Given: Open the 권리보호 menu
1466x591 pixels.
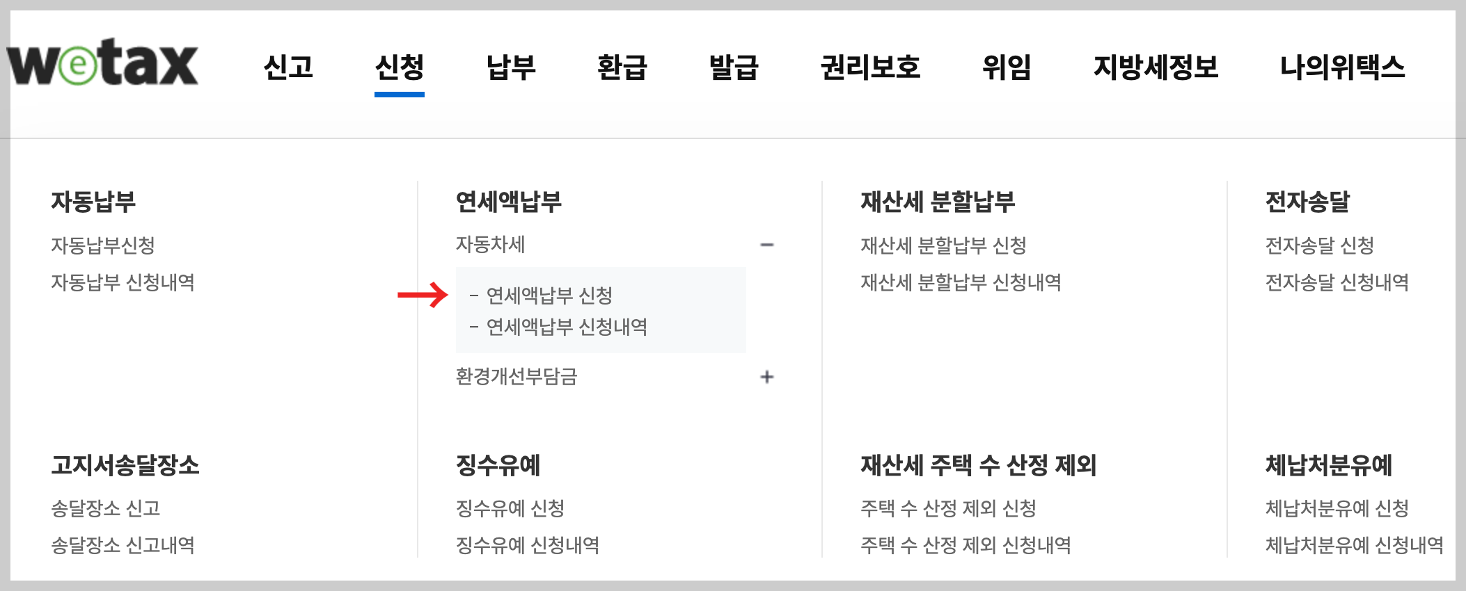Looking at the screenshot, I should pyautogui.click(x=870, y=68).
